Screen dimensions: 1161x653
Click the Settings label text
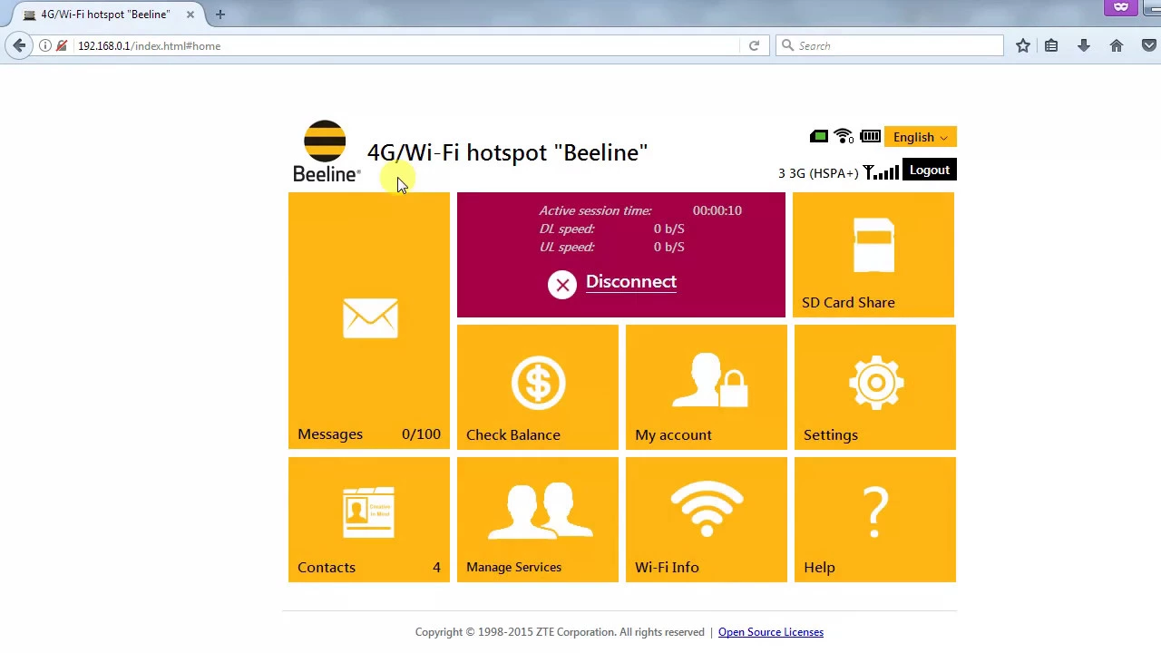tap(830, 434)
